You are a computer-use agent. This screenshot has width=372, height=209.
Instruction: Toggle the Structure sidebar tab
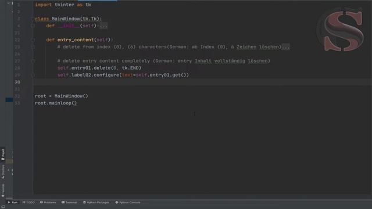tap(3, 172)
